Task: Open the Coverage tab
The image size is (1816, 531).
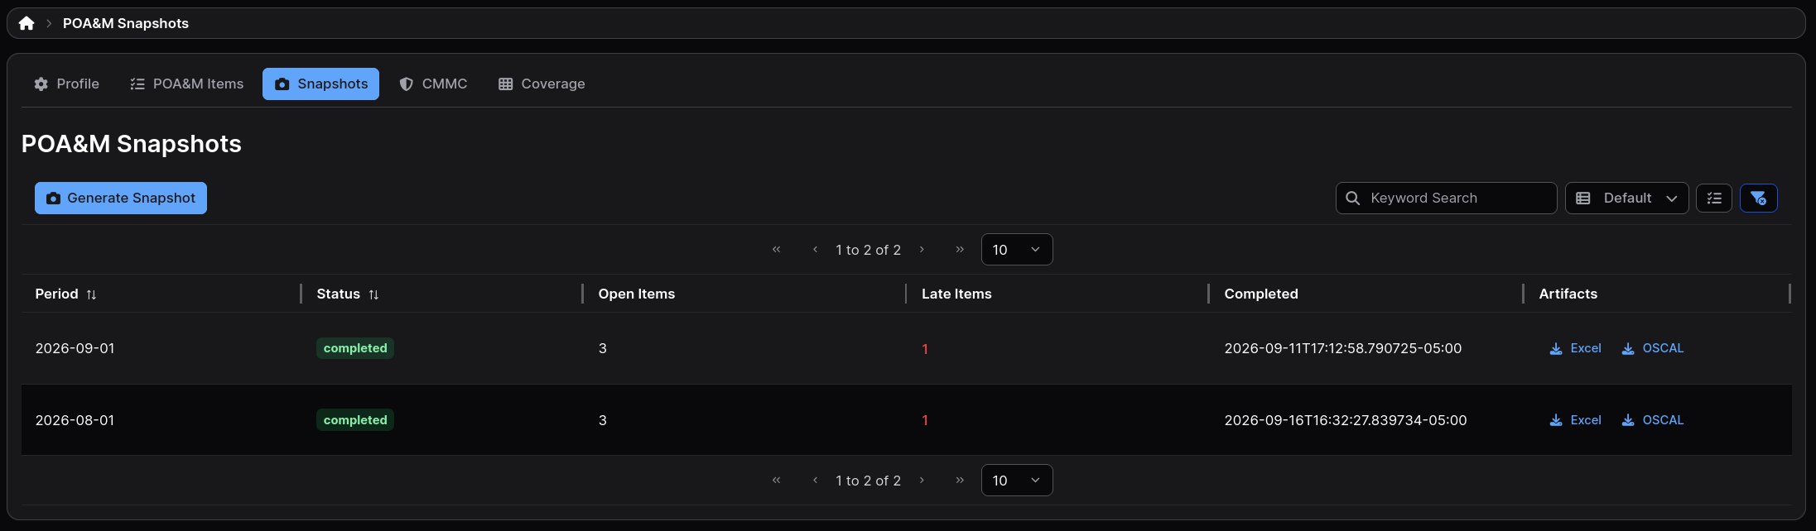Action: pos(542,84)
